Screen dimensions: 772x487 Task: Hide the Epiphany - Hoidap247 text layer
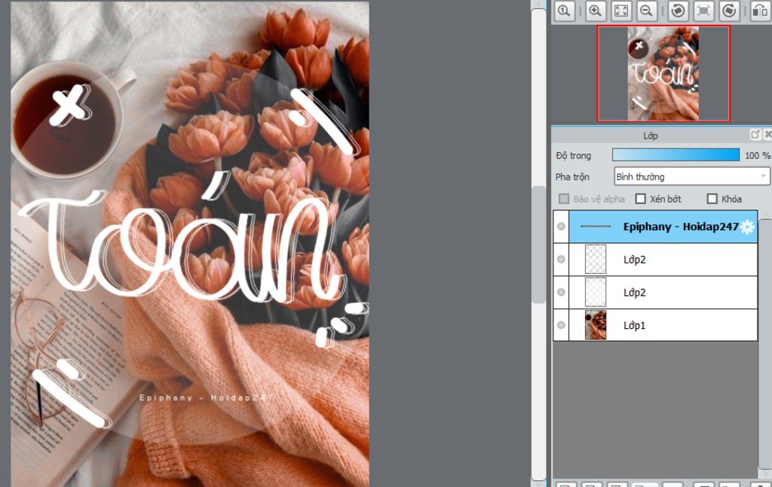(561, 227)
